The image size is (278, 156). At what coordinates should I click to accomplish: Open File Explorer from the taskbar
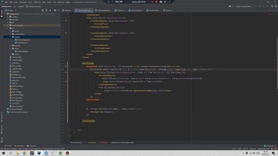[x=17, y=153]
